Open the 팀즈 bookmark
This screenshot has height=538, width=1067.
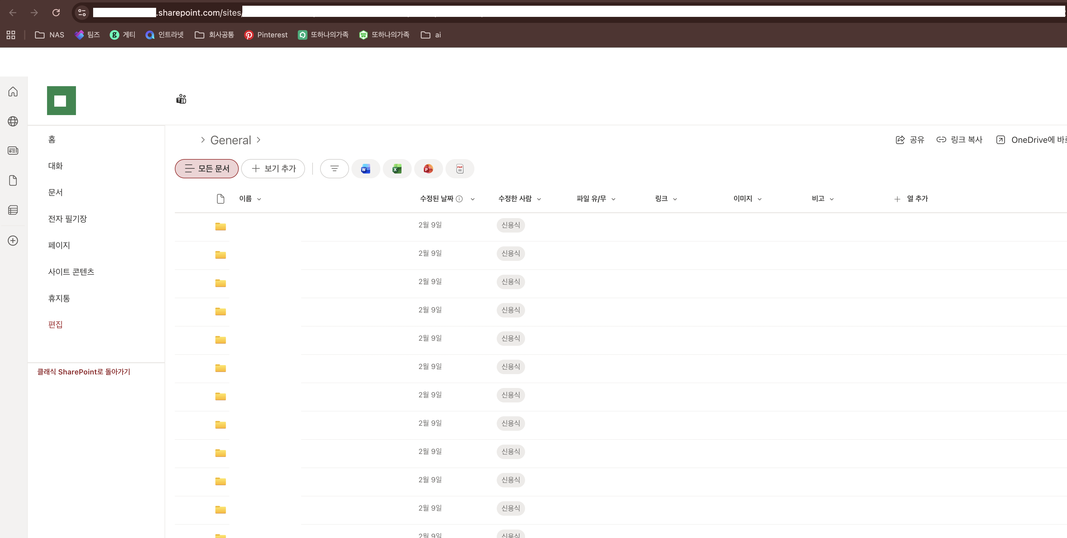(x=87, y=35)
